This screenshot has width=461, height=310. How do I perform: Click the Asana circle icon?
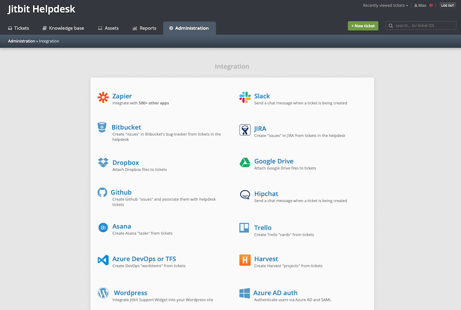click(x=103, y=227)
